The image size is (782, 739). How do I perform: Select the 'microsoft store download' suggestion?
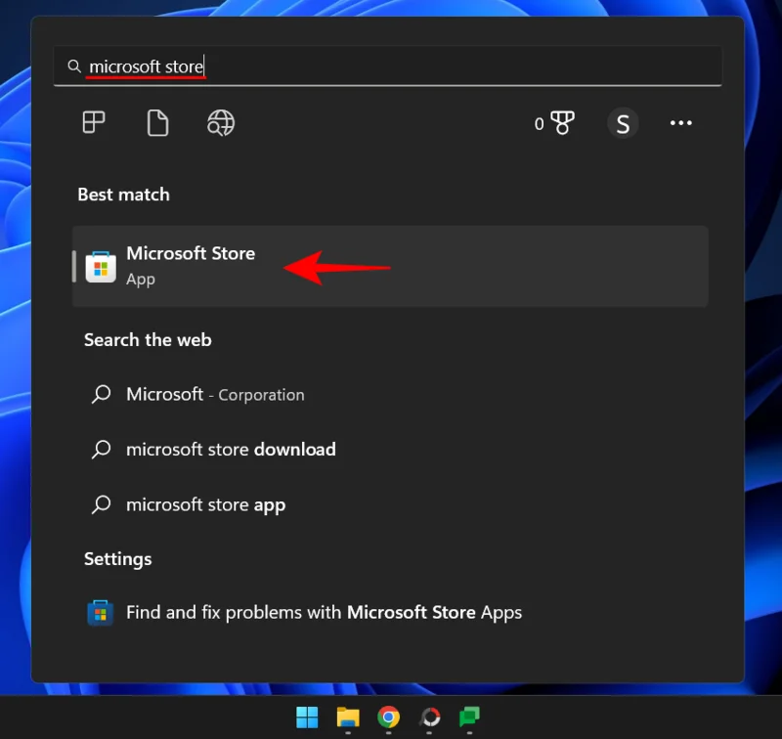click(231, 449)
